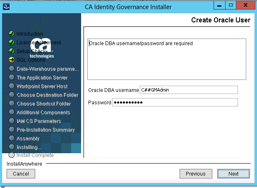Select the Install Complete step label

pos(35,155)
